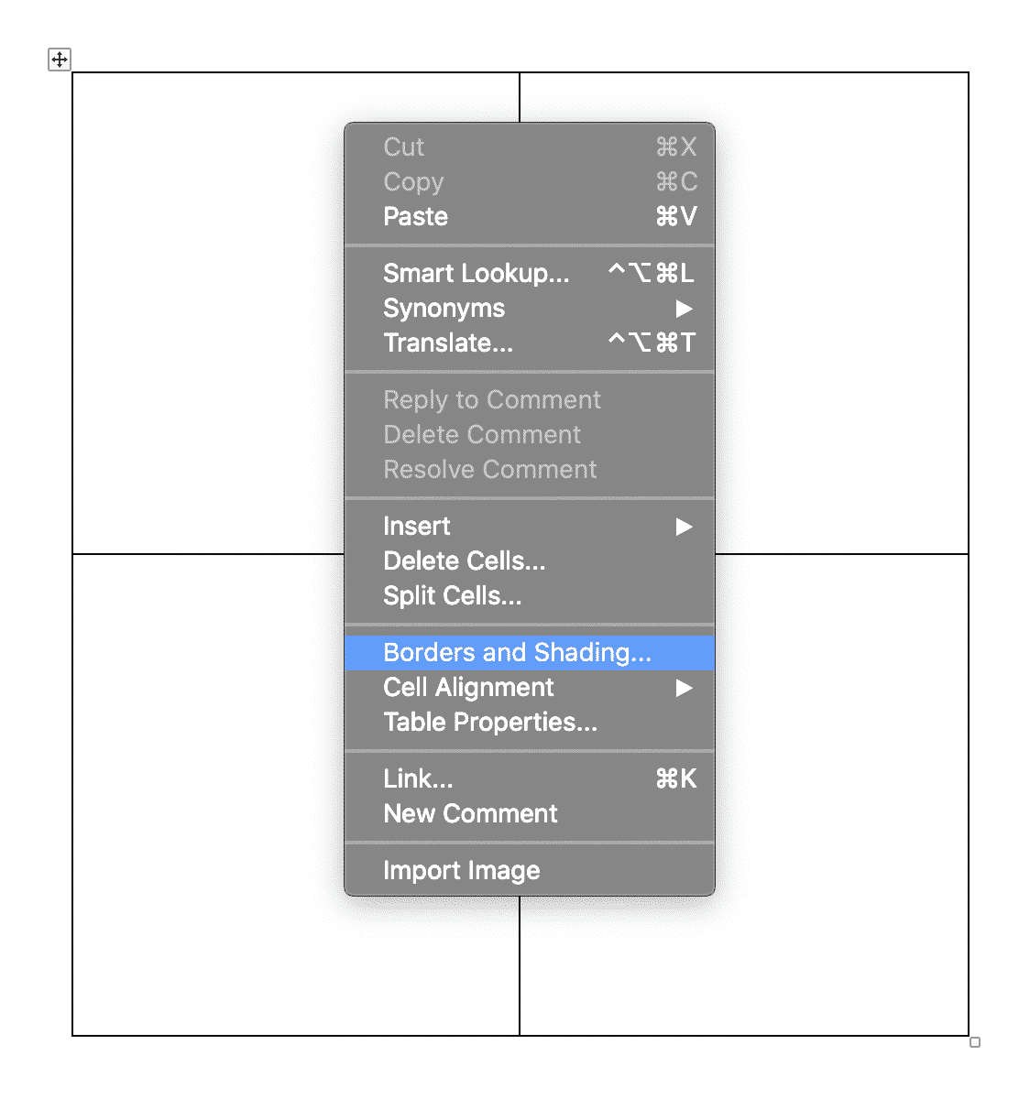The width and height of the screenshot is (1019, 1099).
Task: Open Table Properties
Action: (x=490, y=723)
